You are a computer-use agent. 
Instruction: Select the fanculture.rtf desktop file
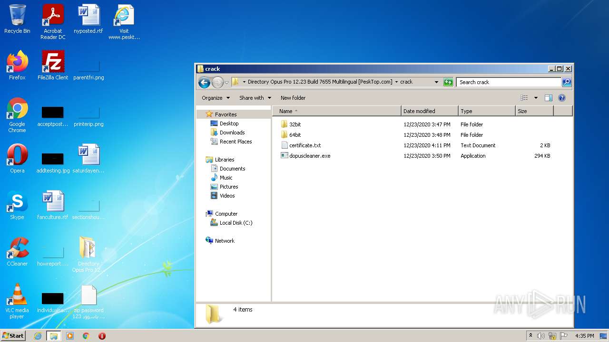click(53, 205)
